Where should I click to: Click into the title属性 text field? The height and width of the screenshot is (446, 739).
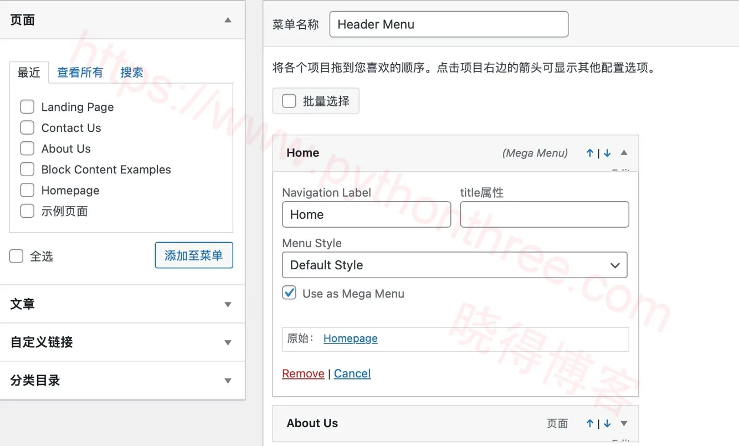click(545, 214)
